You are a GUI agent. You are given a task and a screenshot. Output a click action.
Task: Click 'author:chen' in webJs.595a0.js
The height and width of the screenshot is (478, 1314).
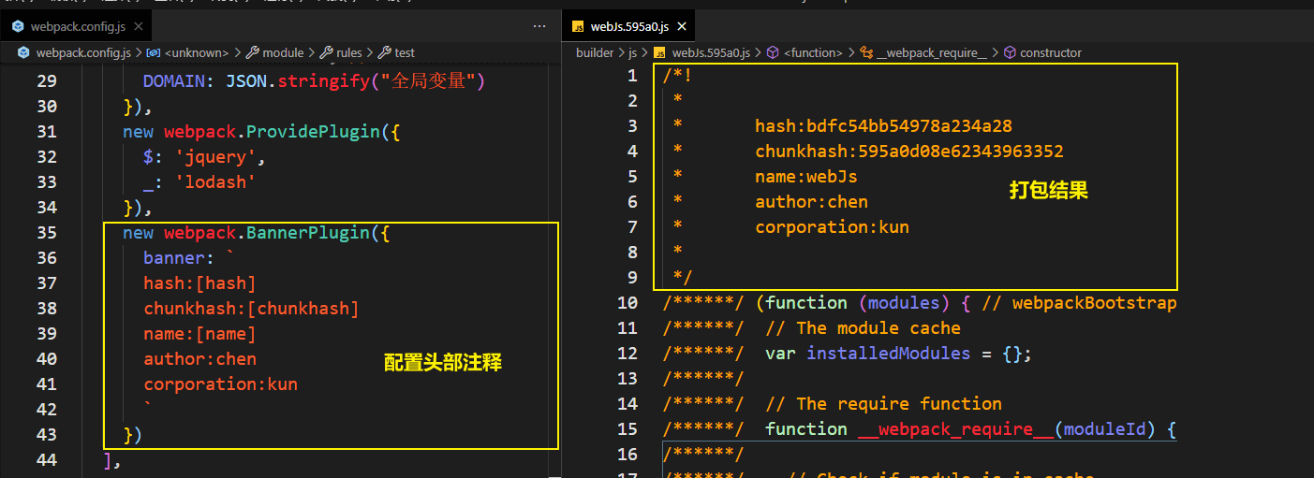[811, 201]
